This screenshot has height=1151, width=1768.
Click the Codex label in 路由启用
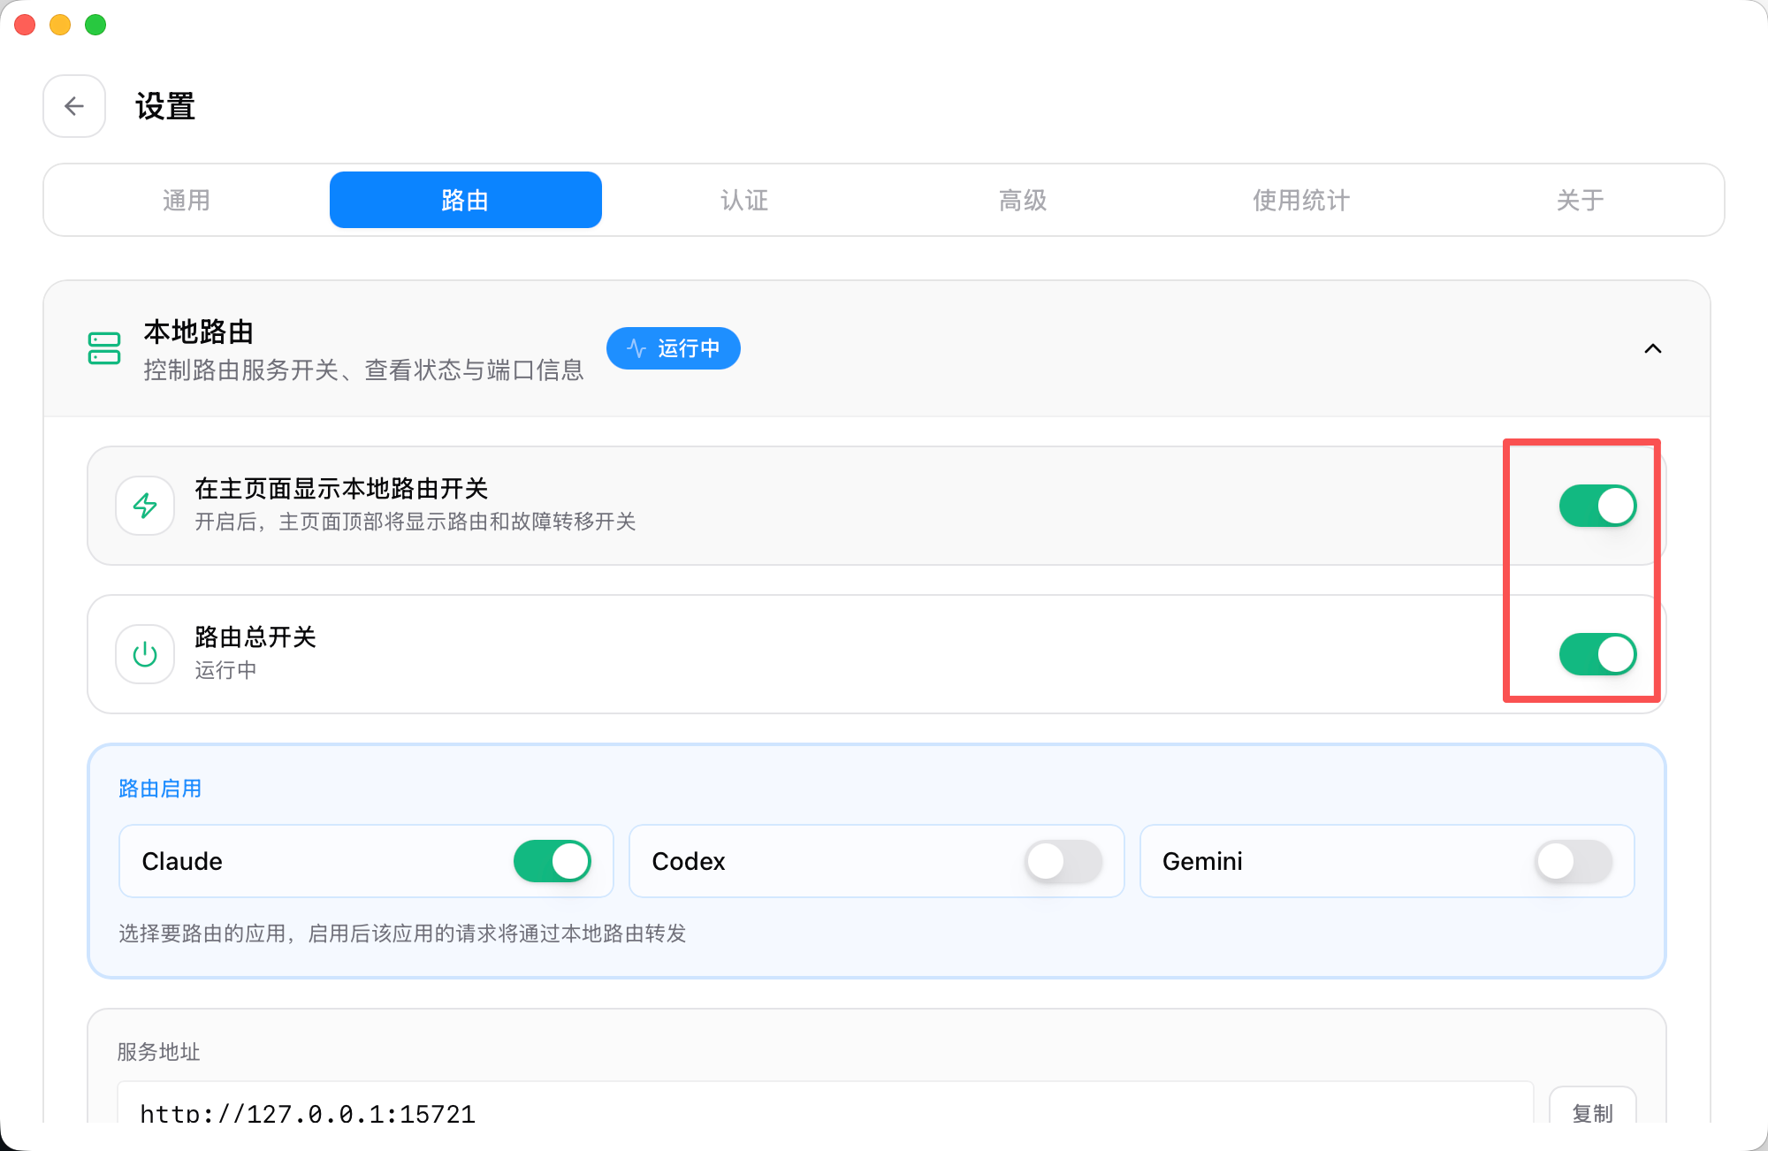pos(689,861)
